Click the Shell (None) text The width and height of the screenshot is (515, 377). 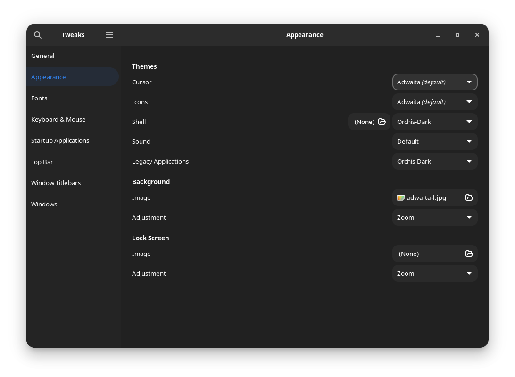click(x=364, y=122)
